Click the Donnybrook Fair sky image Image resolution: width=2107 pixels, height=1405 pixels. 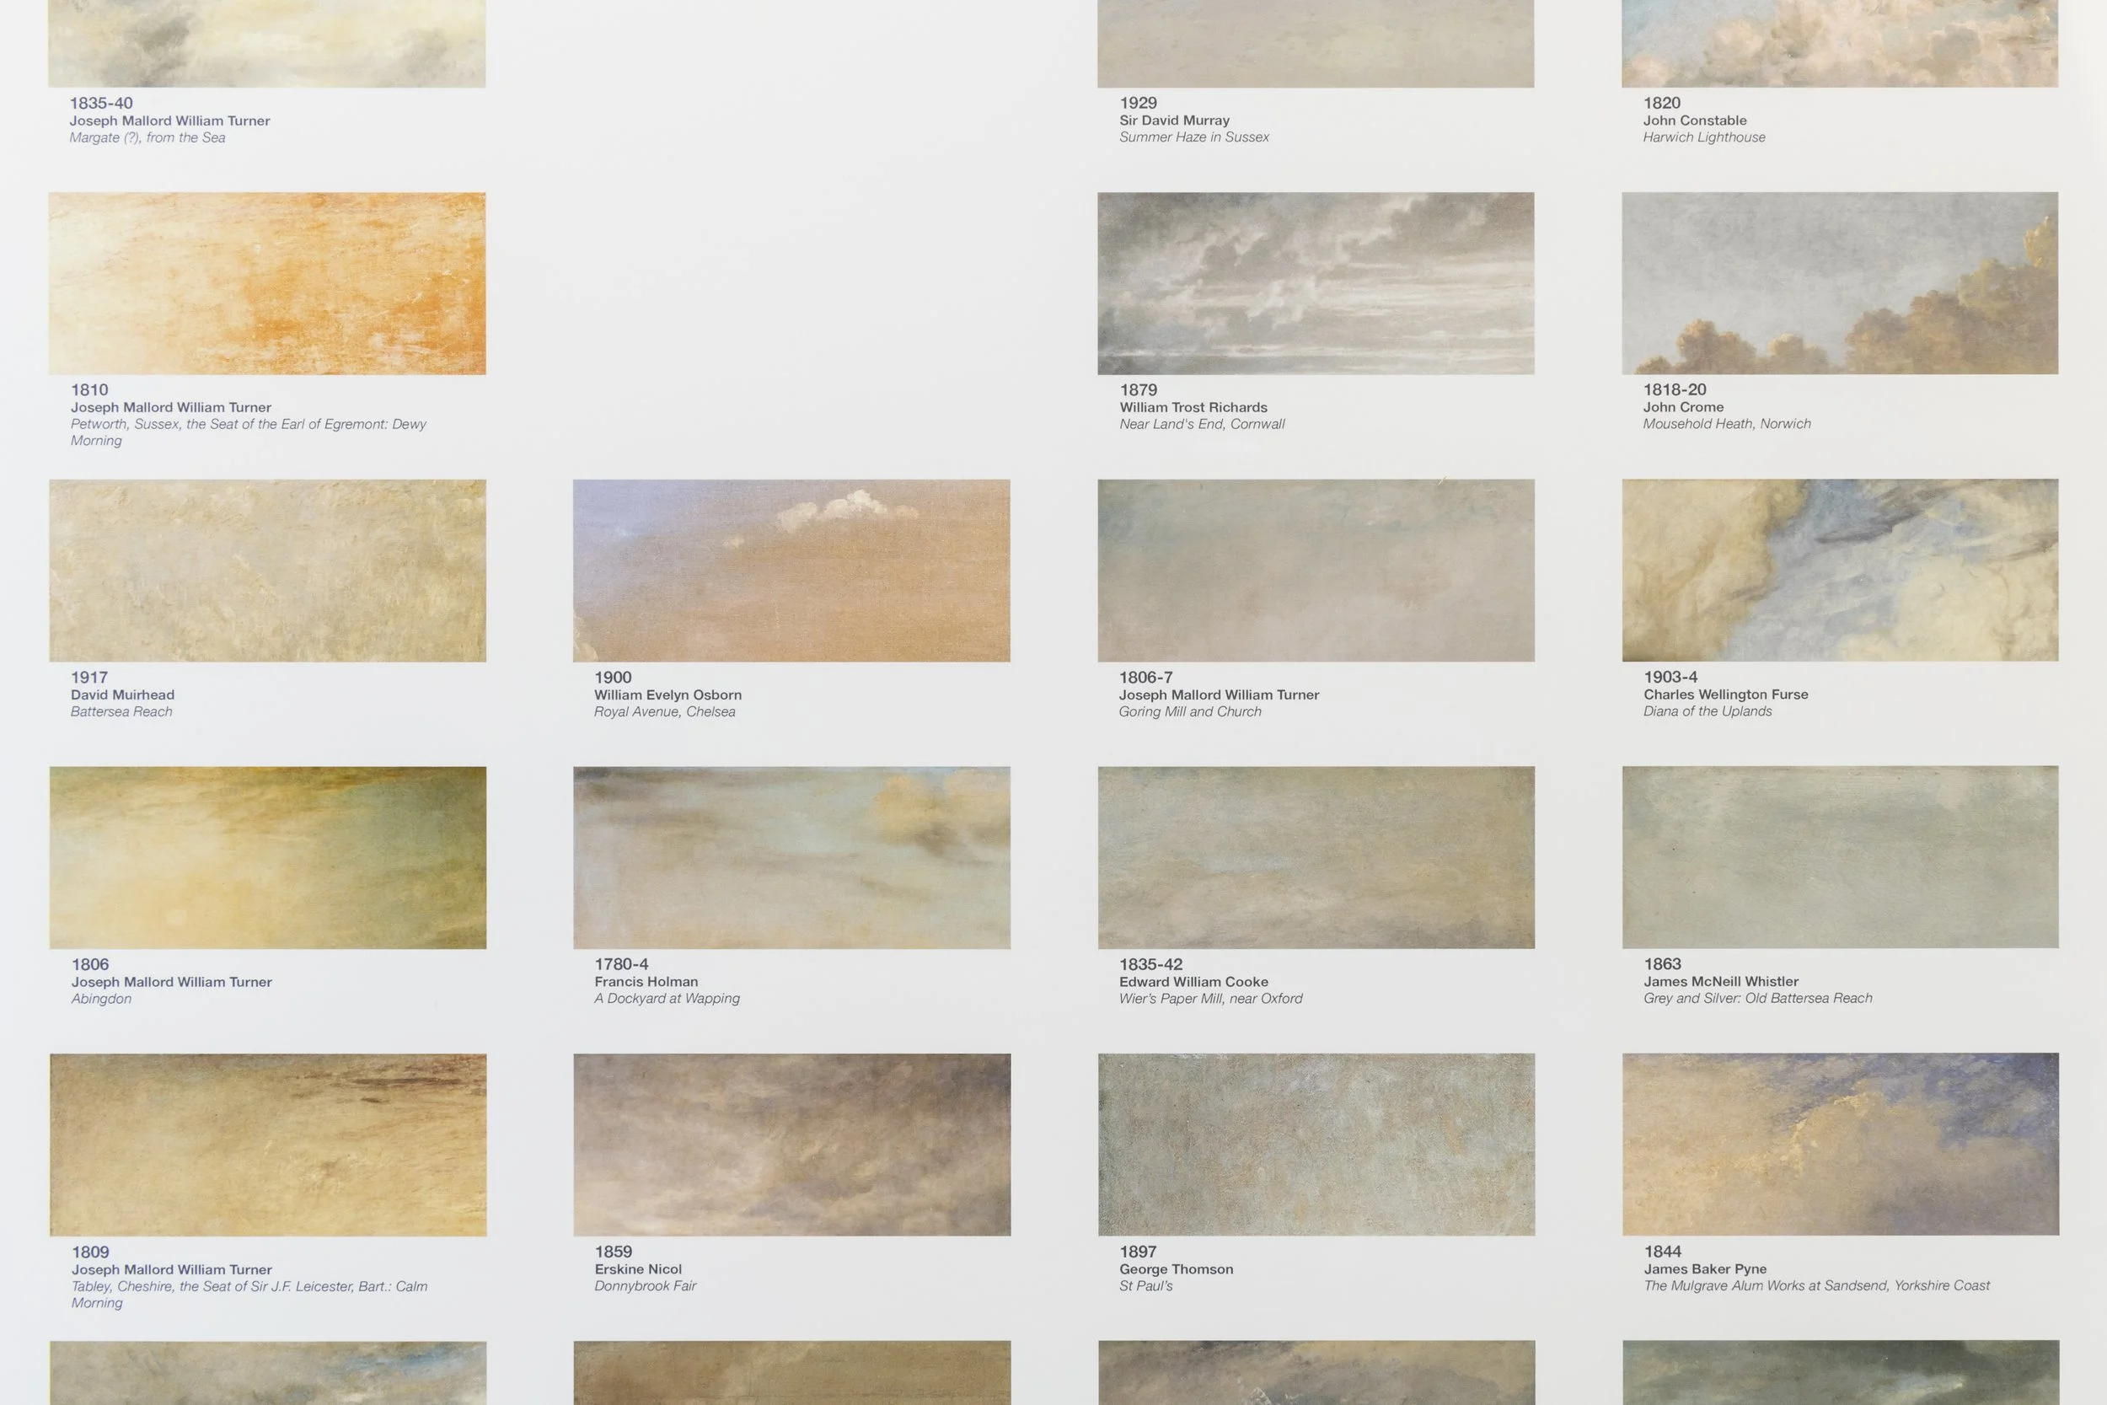point(792,1145)
